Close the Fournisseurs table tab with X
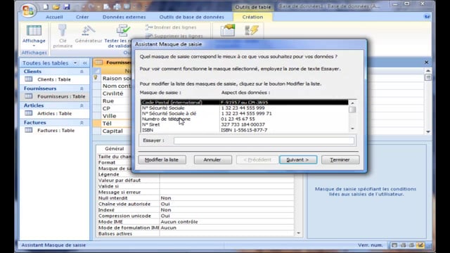The image size is (450, 253). [x=427, y=63]
